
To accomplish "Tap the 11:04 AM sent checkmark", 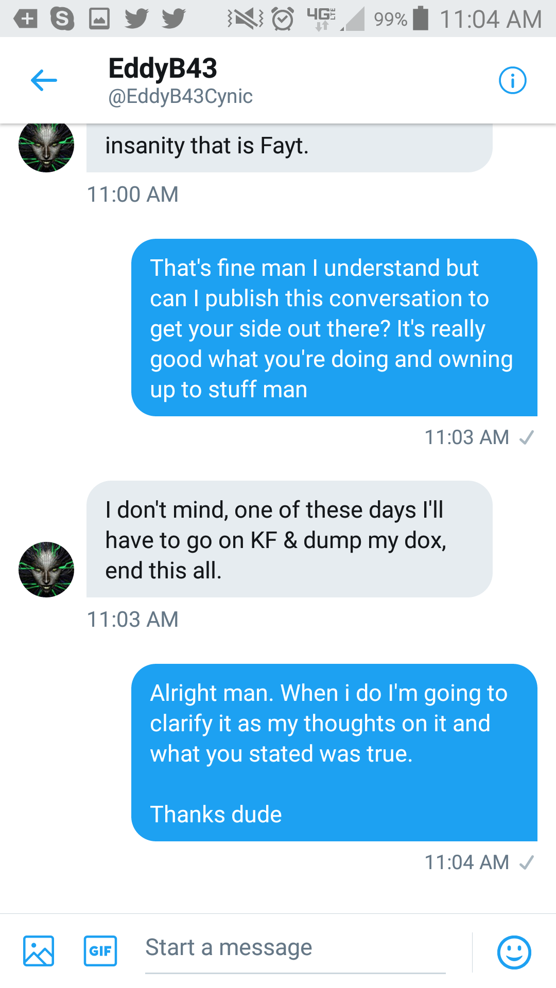I will [x=526, y=862].
